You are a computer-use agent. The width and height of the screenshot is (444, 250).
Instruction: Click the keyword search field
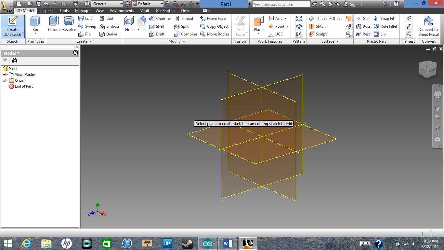(x=280, y=4)
